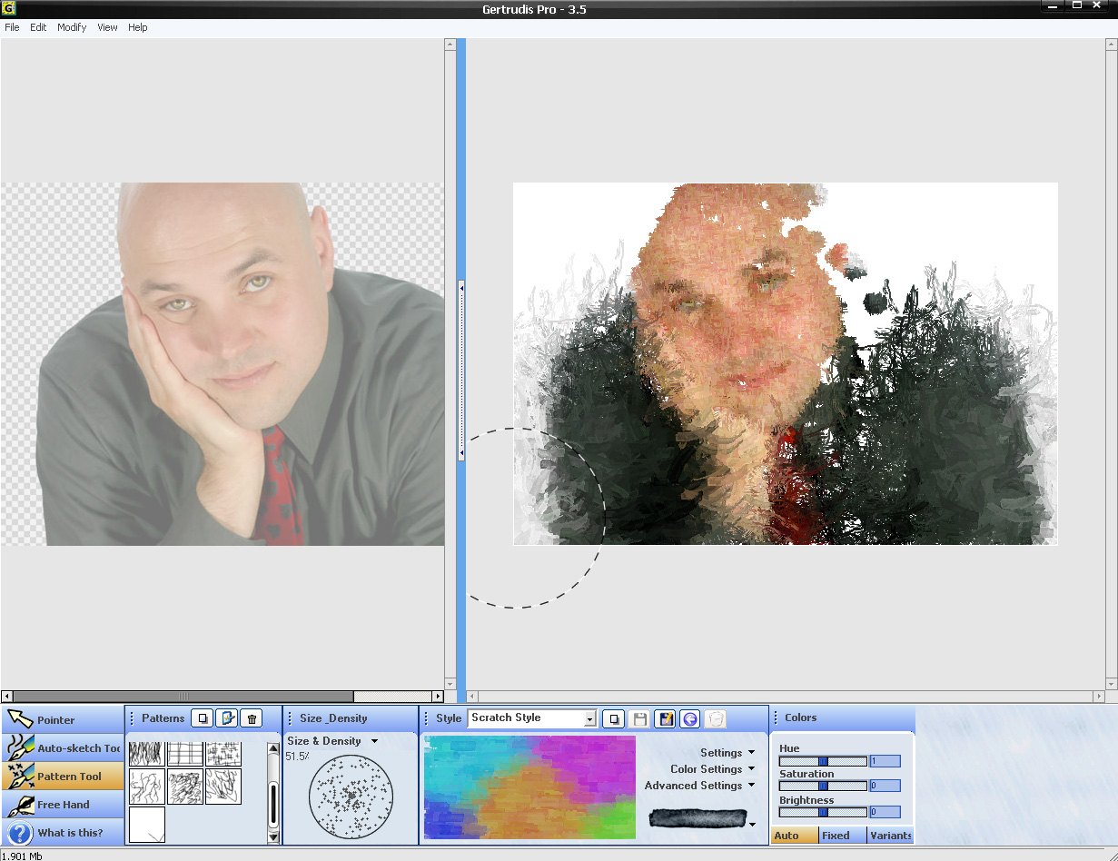Image resolution: width=1118 pixels, height=861 pixels.
Task: Expand the Size & Density dropdown
Action: tap(374, 741)
